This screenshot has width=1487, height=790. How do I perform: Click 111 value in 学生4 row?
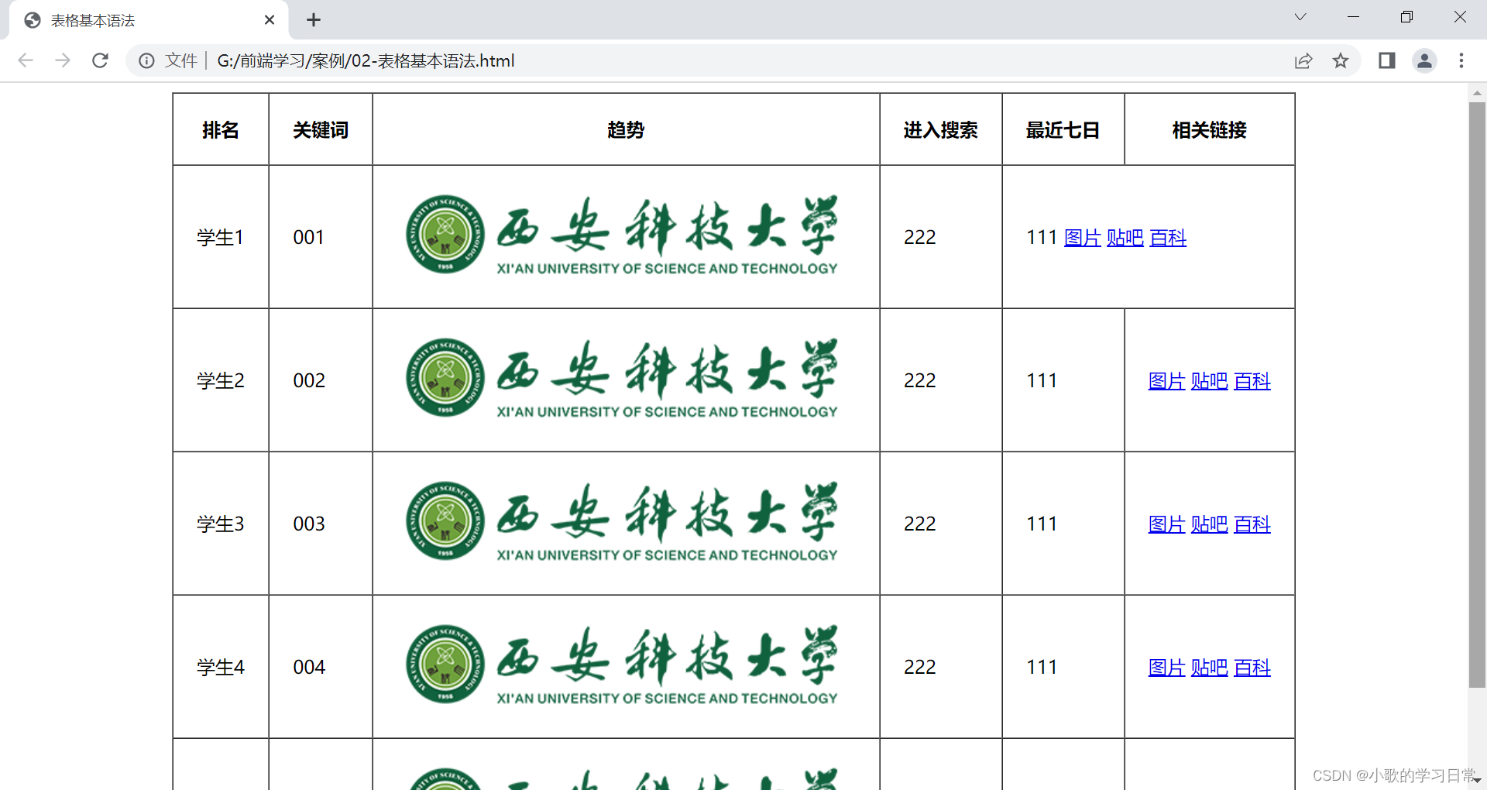click(x=1042, y=667)
